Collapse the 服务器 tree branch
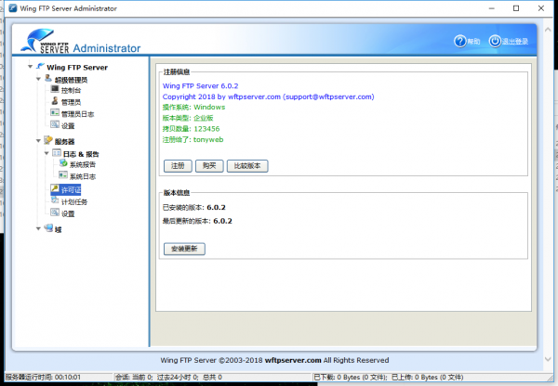 38,141
